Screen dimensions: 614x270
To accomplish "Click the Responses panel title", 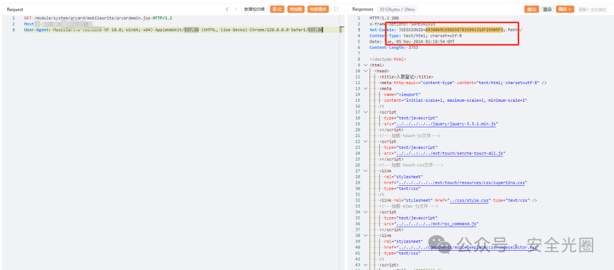I will coord(363,9).
